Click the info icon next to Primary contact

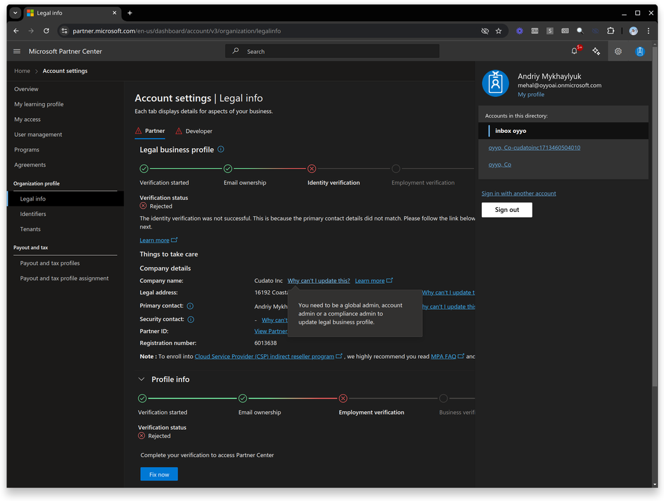190,306
